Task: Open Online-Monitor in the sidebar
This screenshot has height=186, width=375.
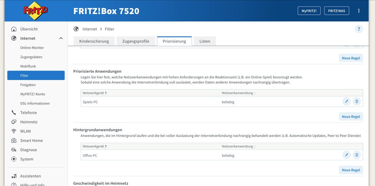Action: pos(32,48)
